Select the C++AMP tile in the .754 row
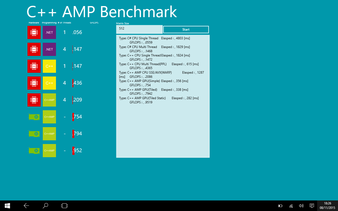 point(49,117)
